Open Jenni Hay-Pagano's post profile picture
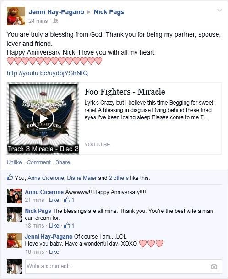Screen dimensions: 228x279 [x=16, y=16]
